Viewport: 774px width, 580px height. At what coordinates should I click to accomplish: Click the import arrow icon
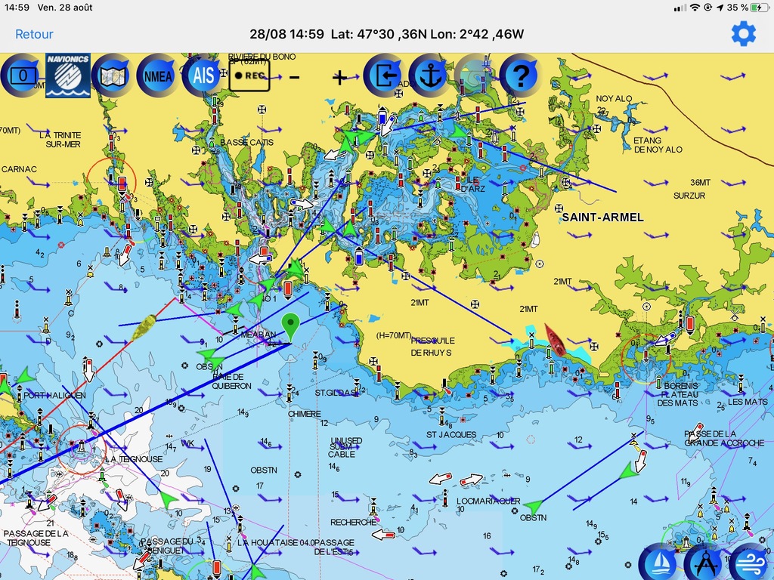(384, 76)
